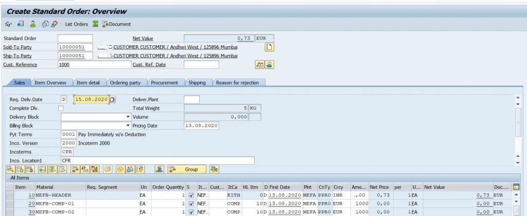
Task: Click the delete row (red minus) icon
Action: tap(30, 169)
